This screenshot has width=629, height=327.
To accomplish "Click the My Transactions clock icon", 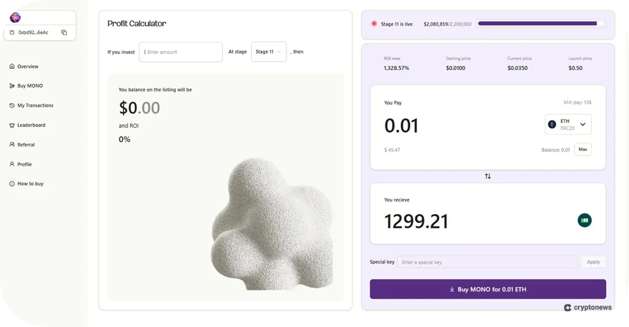I will (x=11, y=105).
